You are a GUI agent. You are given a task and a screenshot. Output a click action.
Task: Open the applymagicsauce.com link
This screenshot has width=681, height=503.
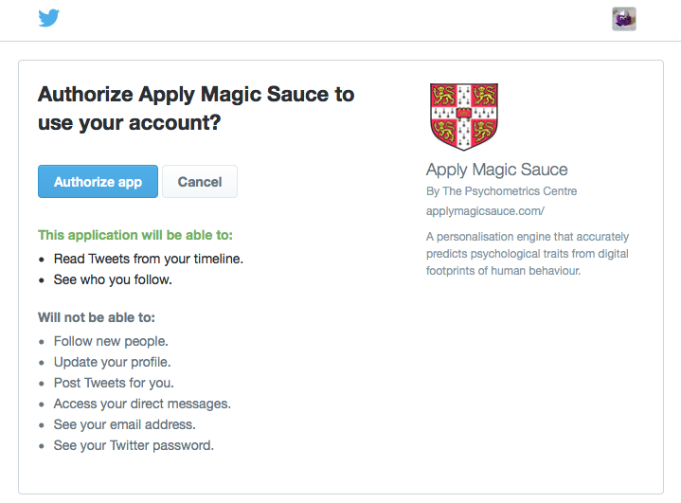point(485,211)
